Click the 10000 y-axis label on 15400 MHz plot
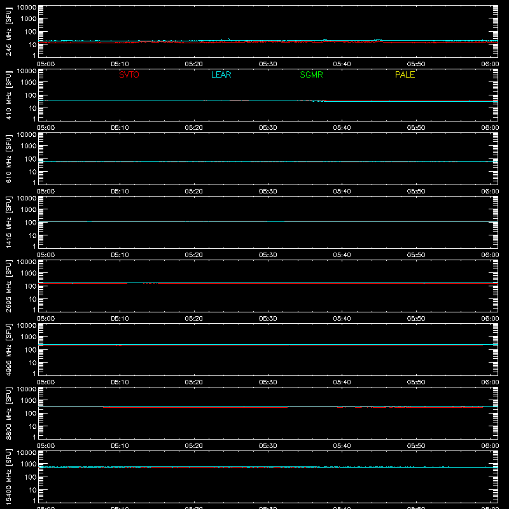 coord(27,453)
